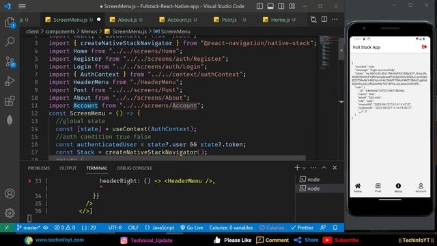Select the second node terminal entry
The height and width of the screenshot is (246, 437).
click(x=320, y=189)
